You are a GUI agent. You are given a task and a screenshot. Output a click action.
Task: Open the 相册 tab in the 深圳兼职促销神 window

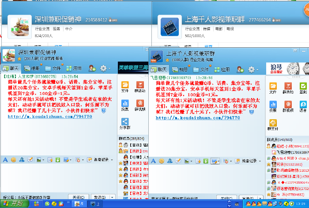tap(32, 68)
